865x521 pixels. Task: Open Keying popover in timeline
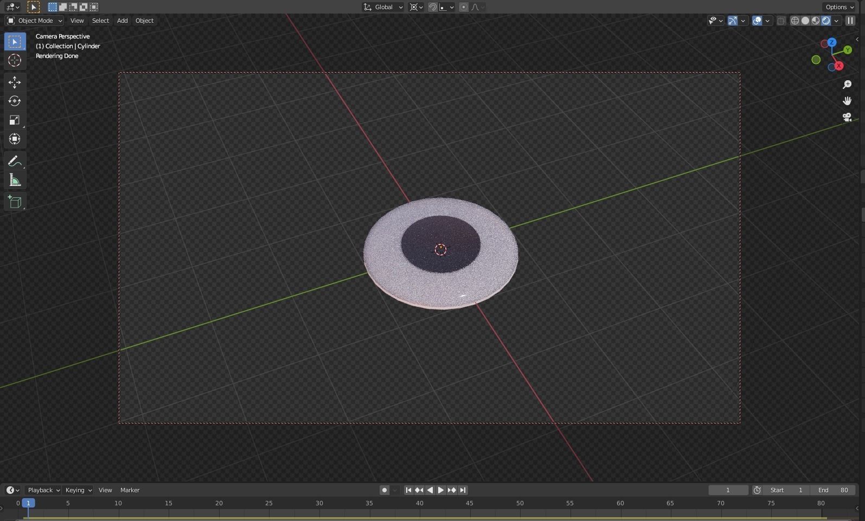coord(78,490)
